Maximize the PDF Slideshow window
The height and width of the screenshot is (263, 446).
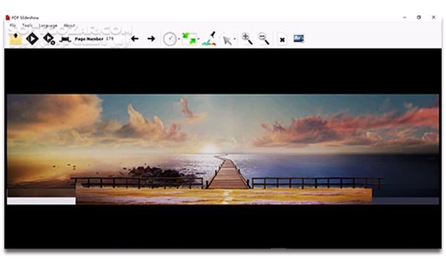pos(419,17)
